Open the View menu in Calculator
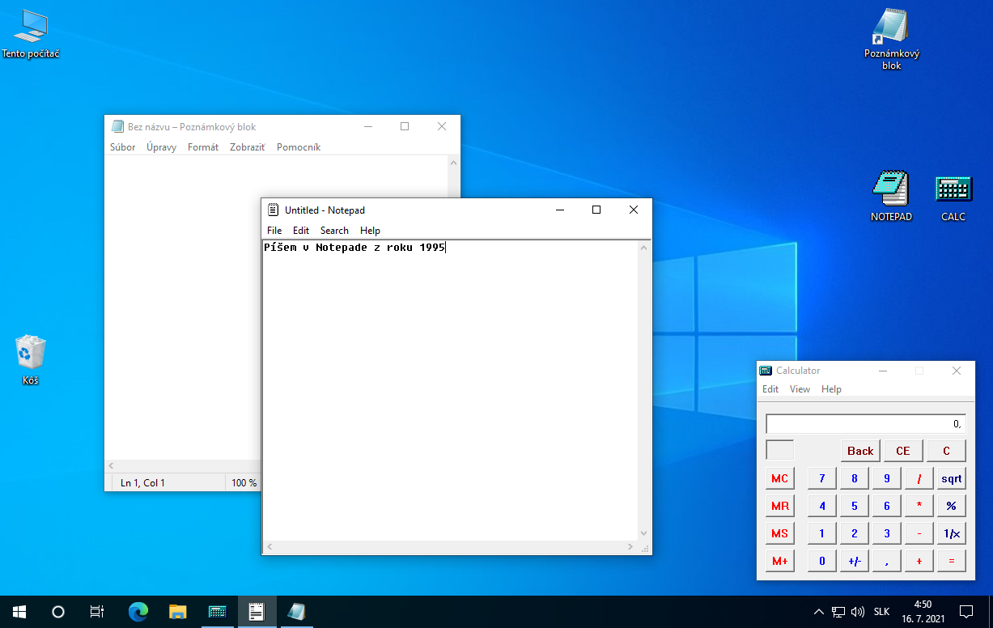The height and width of the screenshot is (628, 993). click(800, 389)
